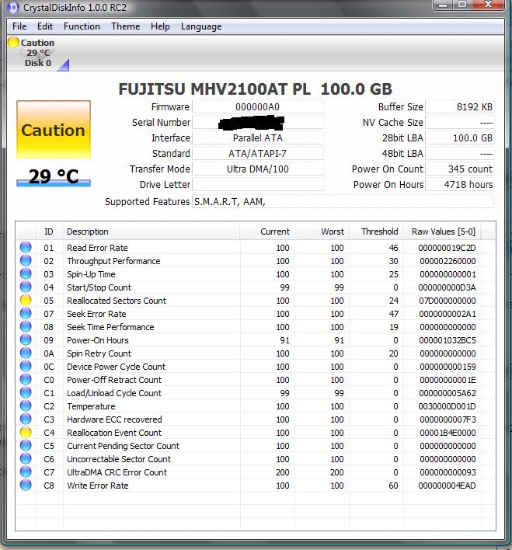Click the Transfer Mode field Ultra DMA/100
This screenshot has height=550, width=512.
[x=258, y=169]
